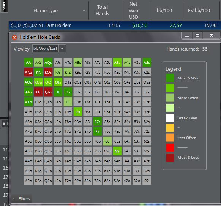221x206 pixels.
Task: Click the bb/100 value 27,57
Action: tap(176, 25)
